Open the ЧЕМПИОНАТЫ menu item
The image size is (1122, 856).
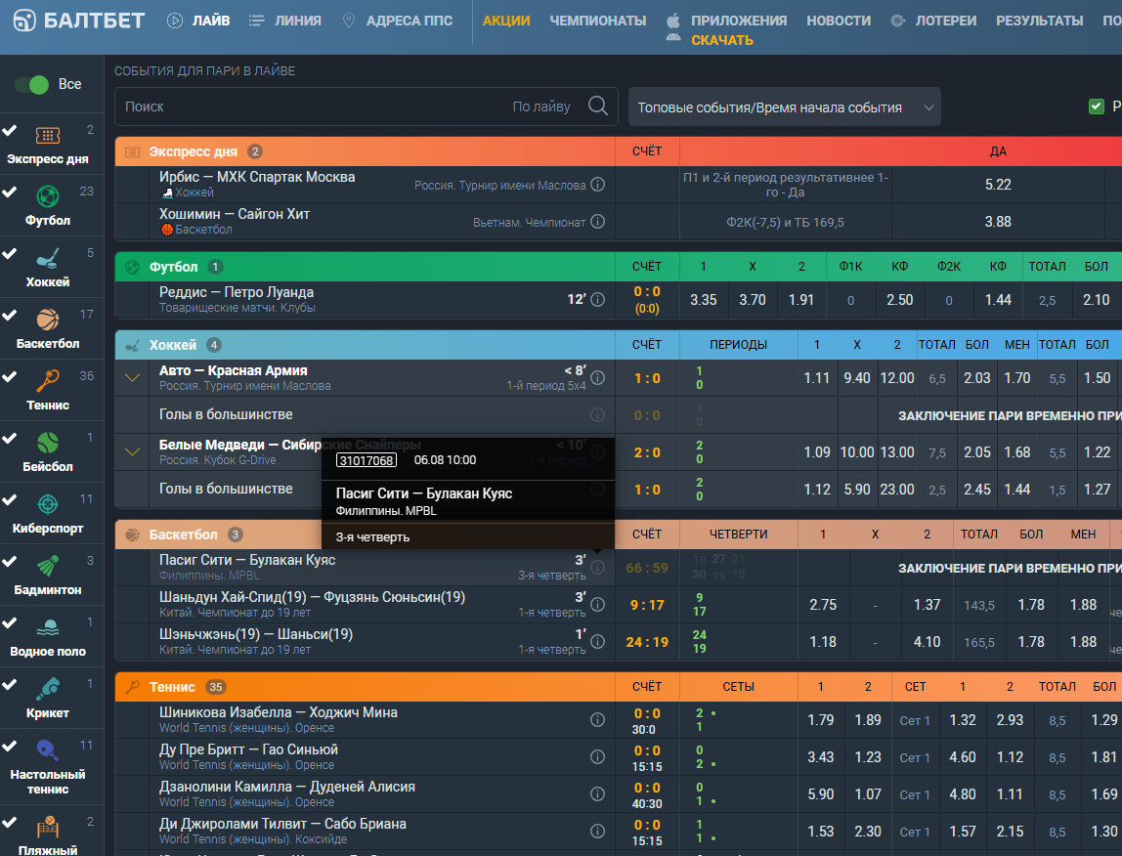click(597, 21)
